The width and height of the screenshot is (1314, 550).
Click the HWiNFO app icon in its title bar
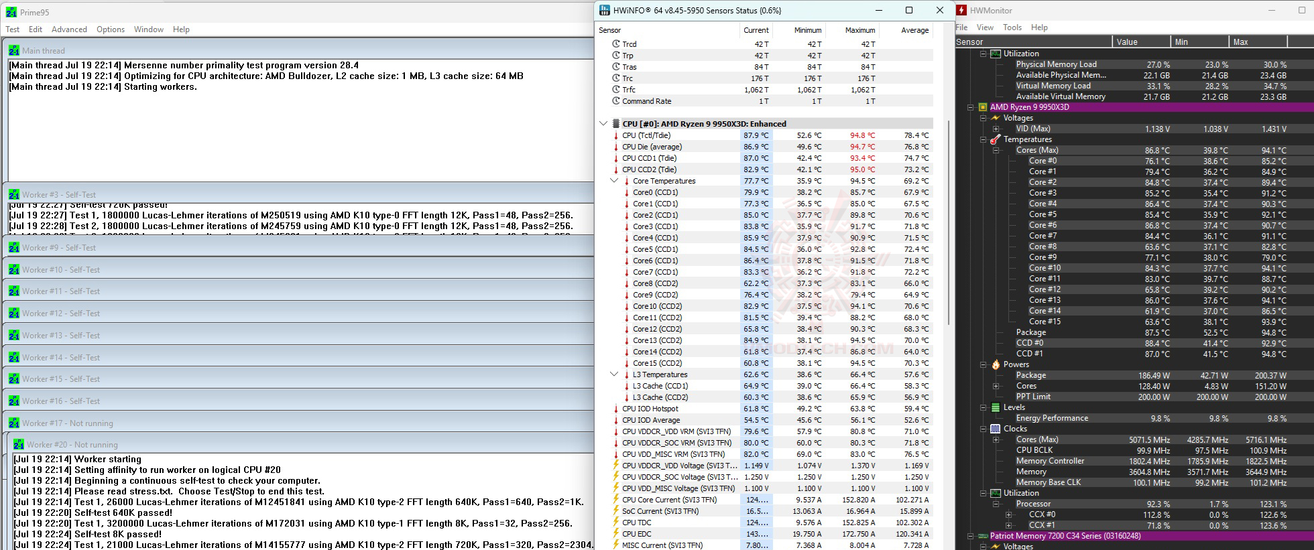click(x=605, y=10)
